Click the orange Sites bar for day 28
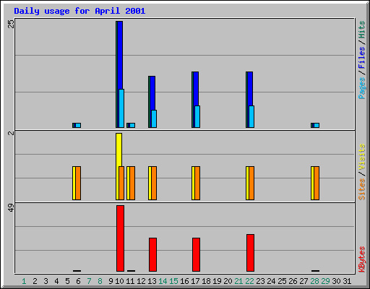 point(317,183)
